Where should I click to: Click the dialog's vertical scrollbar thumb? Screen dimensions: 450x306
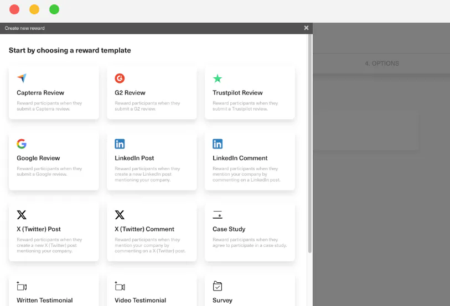(309, 143)
